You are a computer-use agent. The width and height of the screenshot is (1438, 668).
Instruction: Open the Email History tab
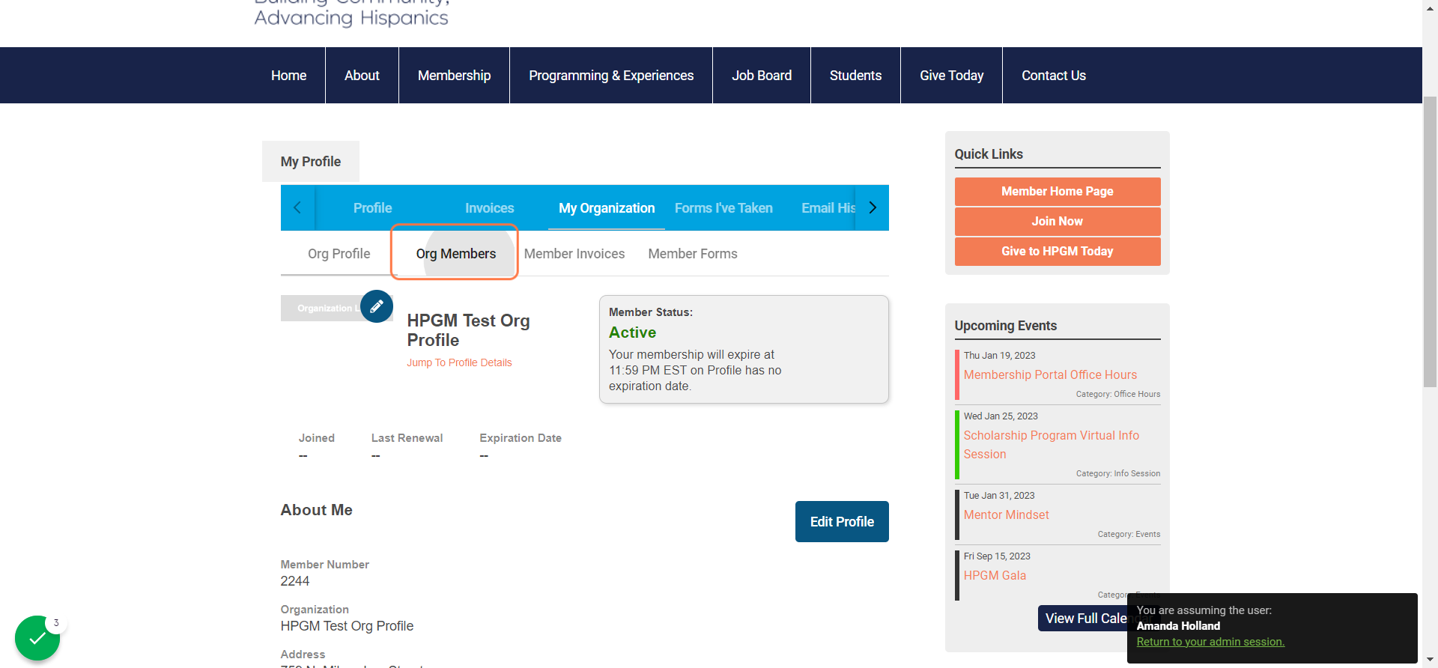click(828, 208)
